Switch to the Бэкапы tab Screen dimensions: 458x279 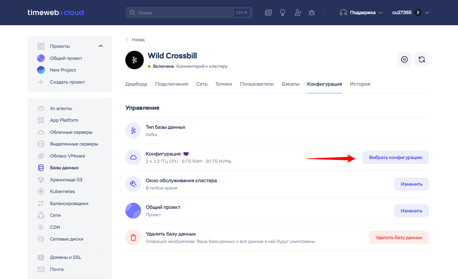pyautogui.click(x=290, y=84)
